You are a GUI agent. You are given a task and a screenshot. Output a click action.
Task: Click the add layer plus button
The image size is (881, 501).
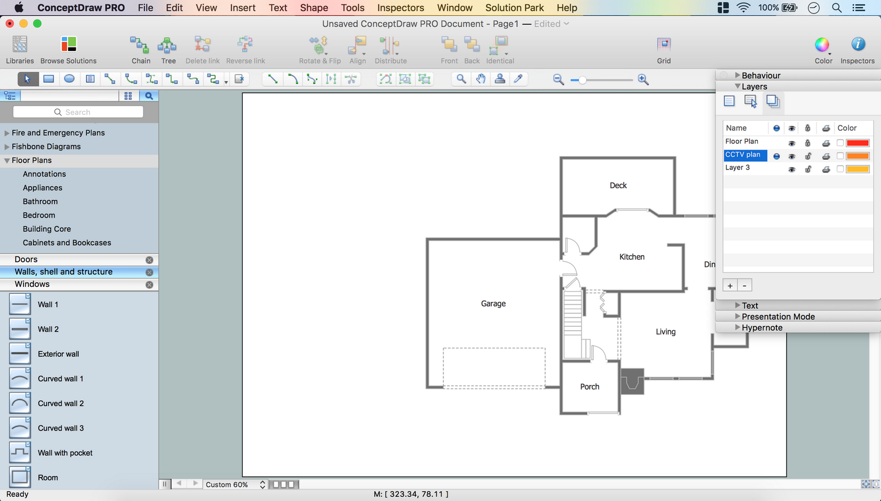(730, 286)
